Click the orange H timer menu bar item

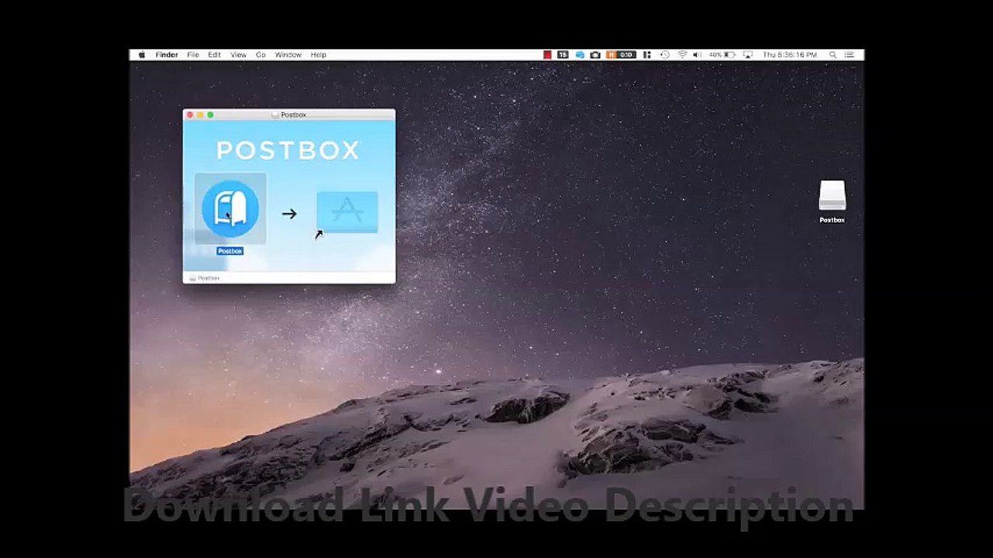pyautogui.click(x=622, y=55)
